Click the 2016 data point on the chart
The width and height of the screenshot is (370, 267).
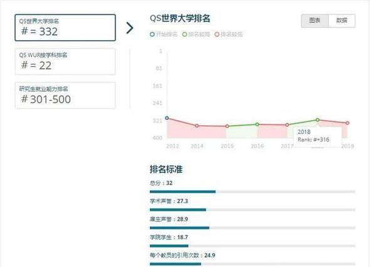257,124
